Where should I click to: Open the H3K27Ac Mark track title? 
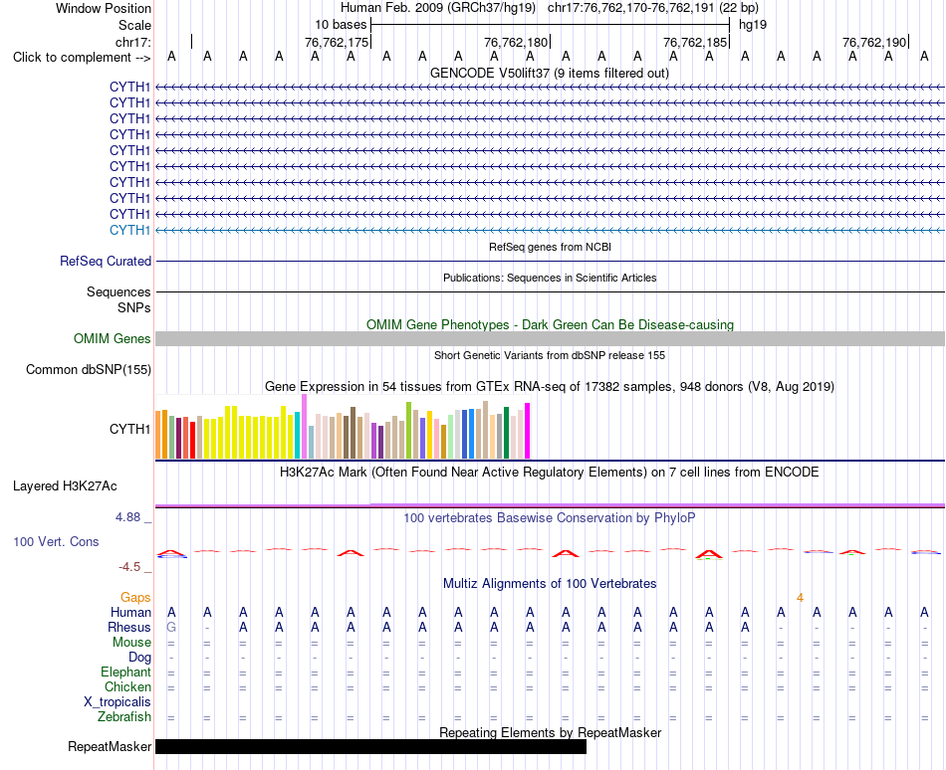tap(550, 473)
